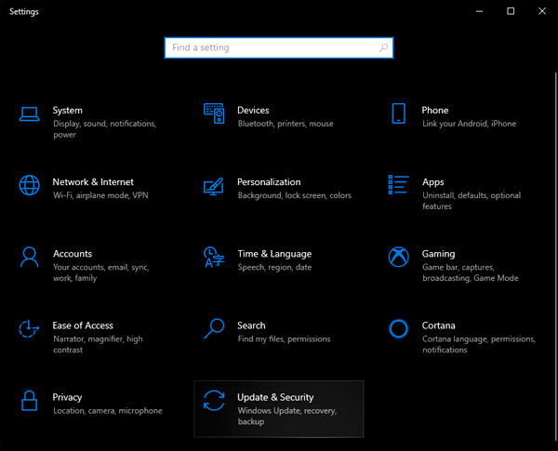Viewport: 558px width, 451px height.
Task: Click "Location, camera, microphone" description
Action: (x=108, y=411)
